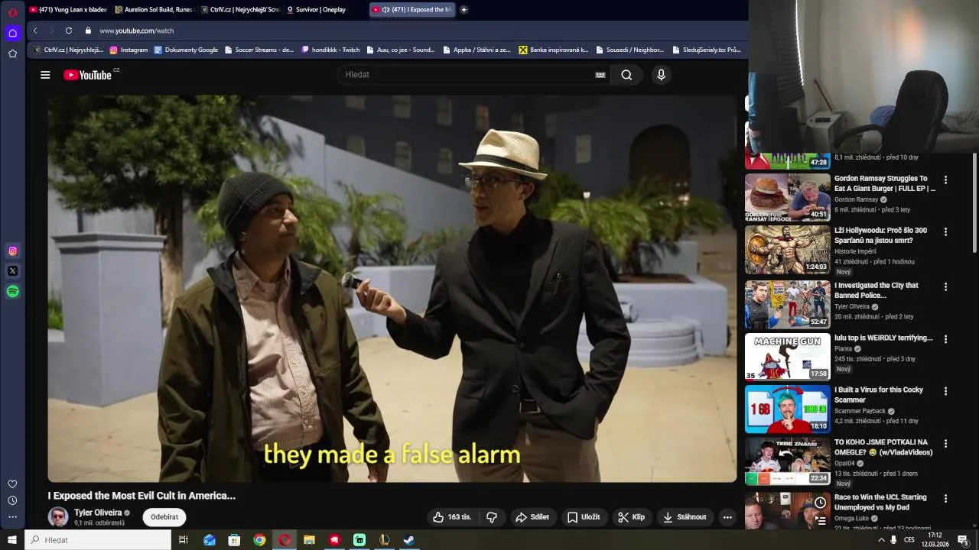Show hidden system tray icons chevron
This screenshot has height=550, width=979.
tap(881, 540)
